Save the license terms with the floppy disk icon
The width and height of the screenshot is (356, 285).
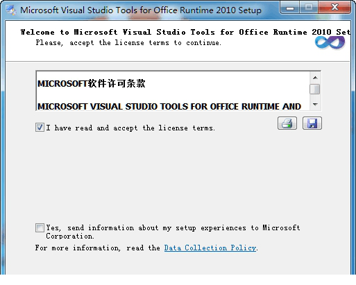click(312, 123)
